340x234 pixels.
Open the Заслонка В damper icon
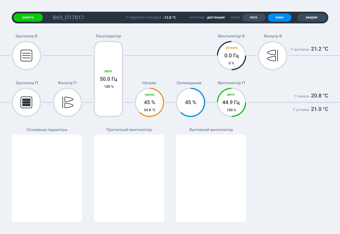pos(26,56)
